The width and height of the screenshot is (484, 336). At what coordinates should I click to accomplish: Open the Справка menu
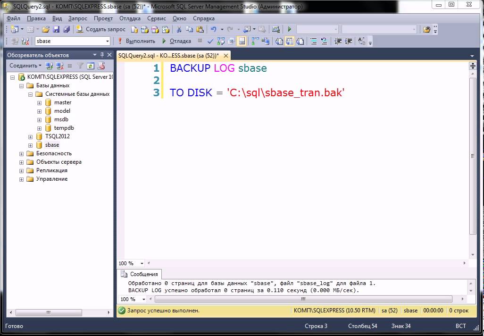[x=204, y=18]
